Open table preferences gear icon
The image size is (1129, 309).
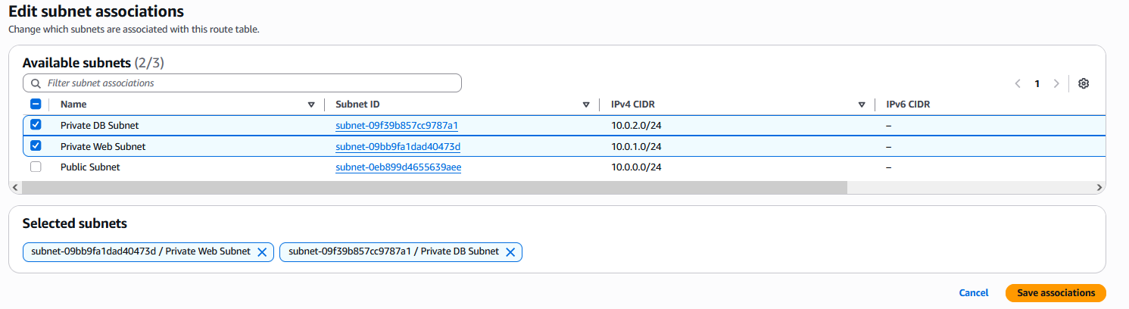coord(1084,83)
